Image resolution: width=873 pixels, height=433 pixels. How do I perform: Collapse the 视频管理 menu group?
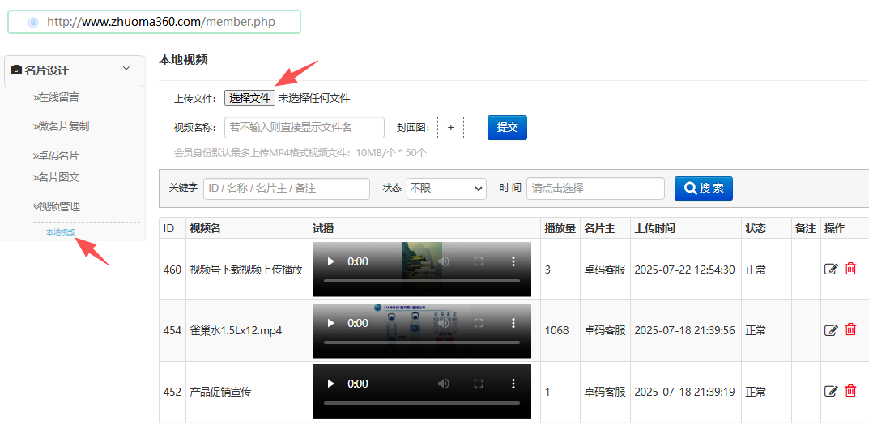57,206
